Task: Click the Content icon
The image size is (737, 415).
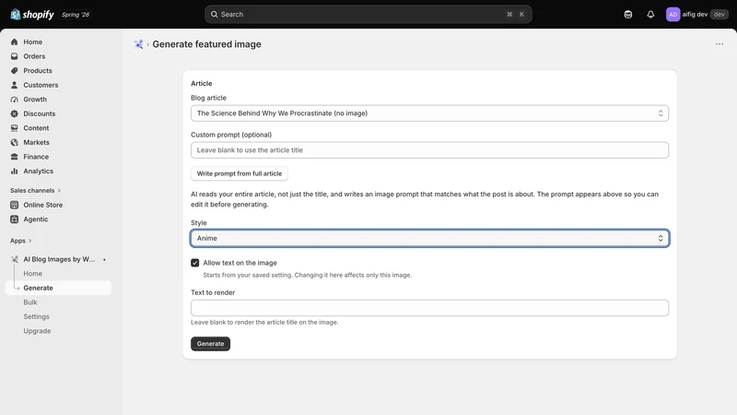Action: click(14, 128)
